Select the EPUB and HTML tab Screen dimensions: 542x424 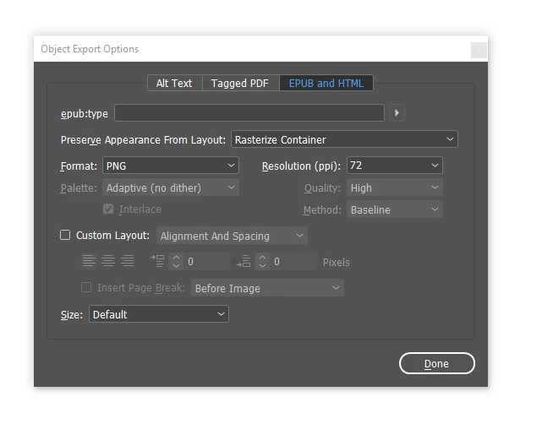pyautogui.click(x=326, y=84)
